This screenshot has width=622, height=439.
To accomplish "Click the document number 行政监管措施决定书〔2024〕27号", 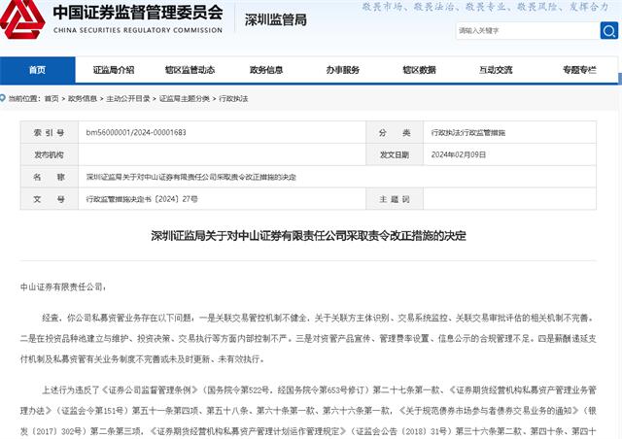I will click(x=142, y=199).
